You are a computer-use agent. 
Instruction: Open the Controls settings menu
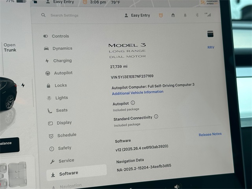click(56, 36)
